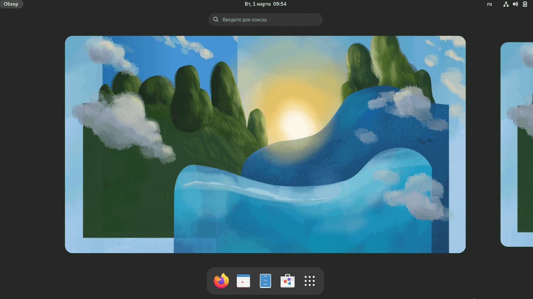Click the magnifier icon in search bar
Image resolution: width=533 pixels, height=299 pixels.
[x=216, y=20]
